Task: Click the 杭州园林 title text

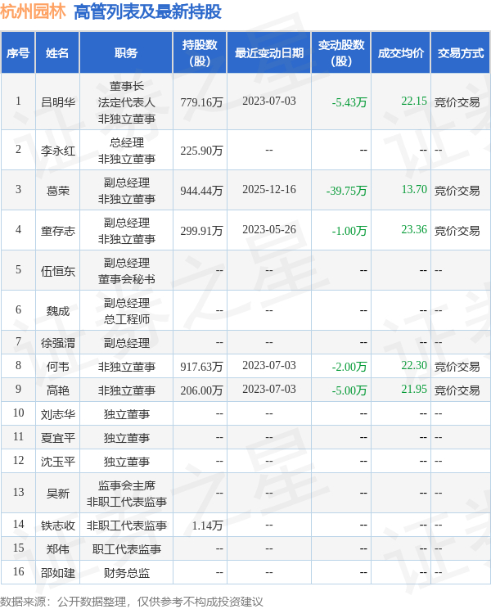Action: point(33,11)
